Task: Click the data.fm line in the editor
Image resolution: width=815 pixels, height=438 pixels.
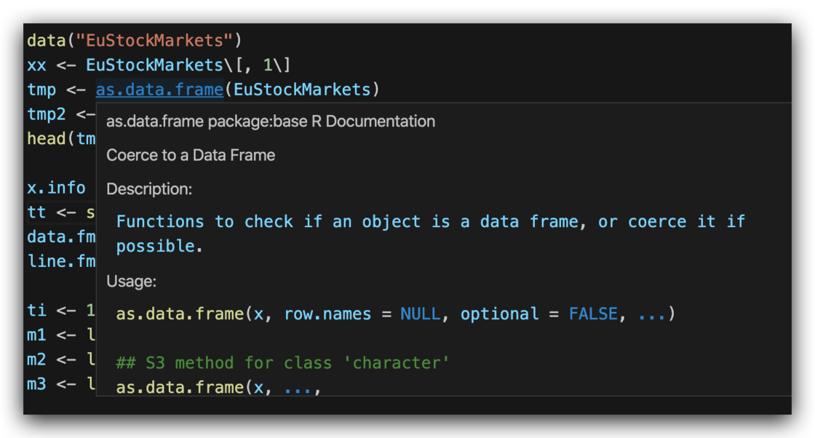Action: [61, 236]
